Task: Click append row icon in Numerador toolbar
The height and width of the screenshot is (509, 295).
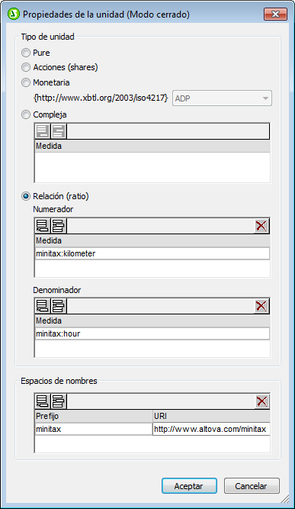Action: click(42, 226)
